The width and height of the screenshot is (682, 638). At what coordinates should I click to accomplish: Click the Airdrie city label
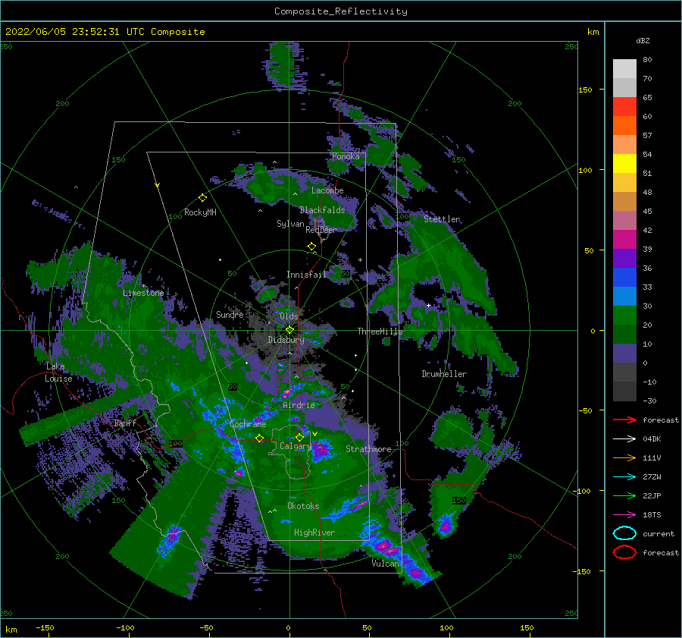coord(299,405)
